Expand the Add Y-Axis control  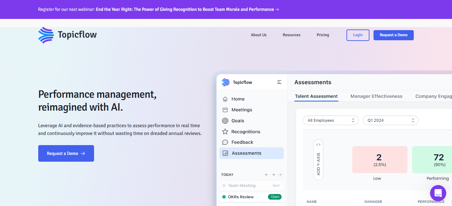pos(318,160)
